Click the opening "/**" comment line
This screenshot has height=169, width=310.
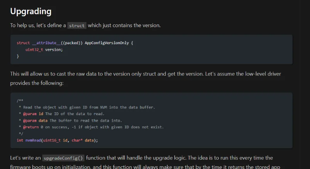(20, 100)
